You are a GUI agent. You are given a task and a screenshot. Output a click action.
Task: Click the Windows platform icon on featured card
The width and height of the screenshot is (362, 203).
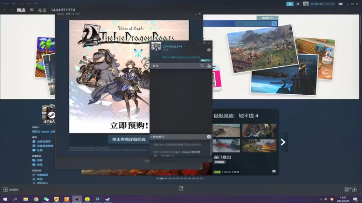click(274, 171)
